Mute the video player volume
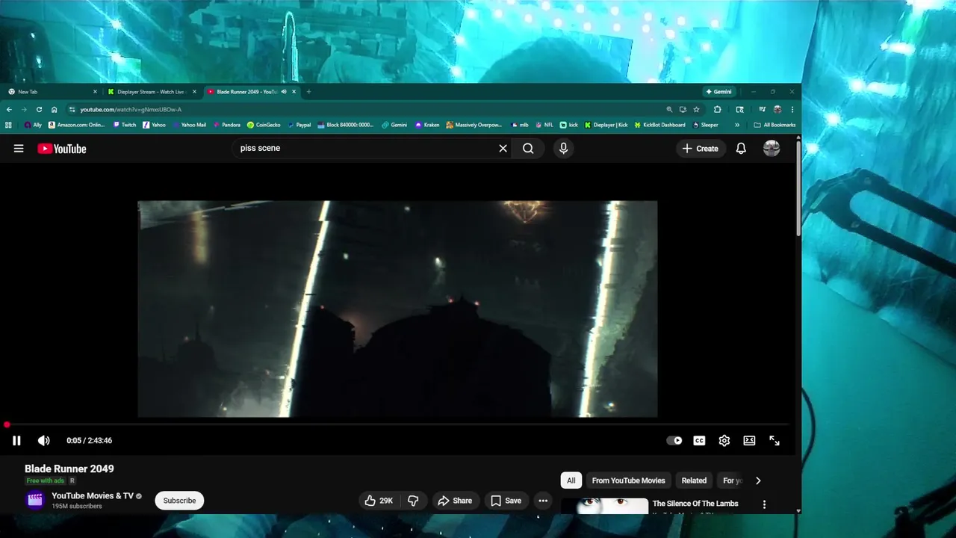The image size is (956, 538). (44, 441)
